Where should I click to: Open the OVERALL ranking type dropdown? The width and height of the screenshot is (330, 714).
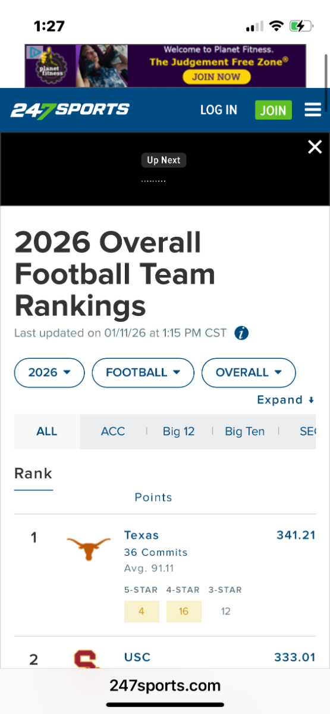(x=249, y=372)
